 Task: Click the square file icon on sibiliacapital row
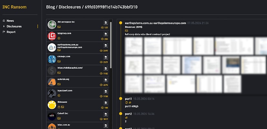point(105,68)
